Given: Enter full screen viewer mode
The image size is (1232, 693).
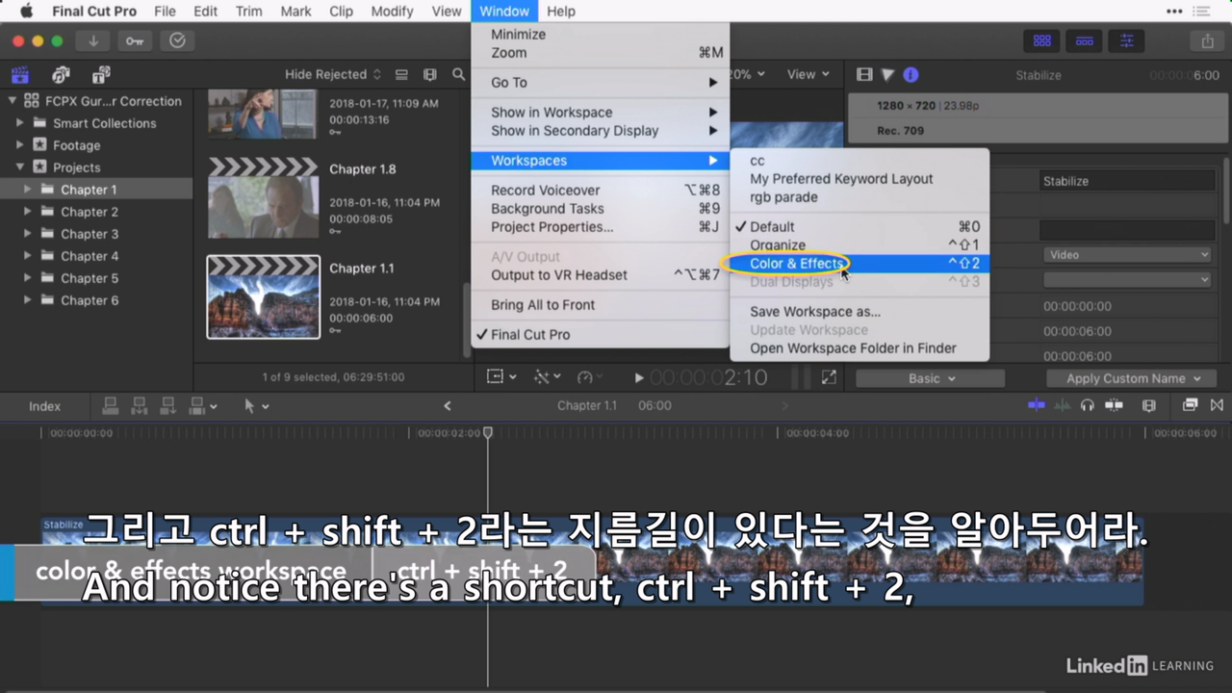Looking at the screenshot, I should [828, 377].
